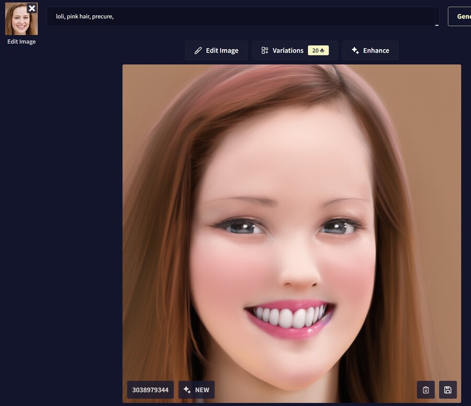471x406 pixels.
Task: Click the small currency icon beside 20
Action: [322, 51]
